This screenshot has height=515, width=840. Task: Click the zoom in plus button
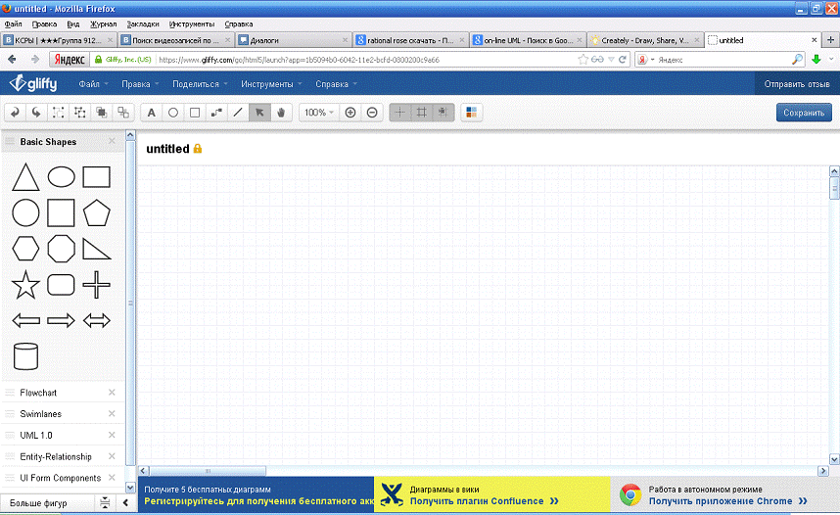[x=350, y=113]
